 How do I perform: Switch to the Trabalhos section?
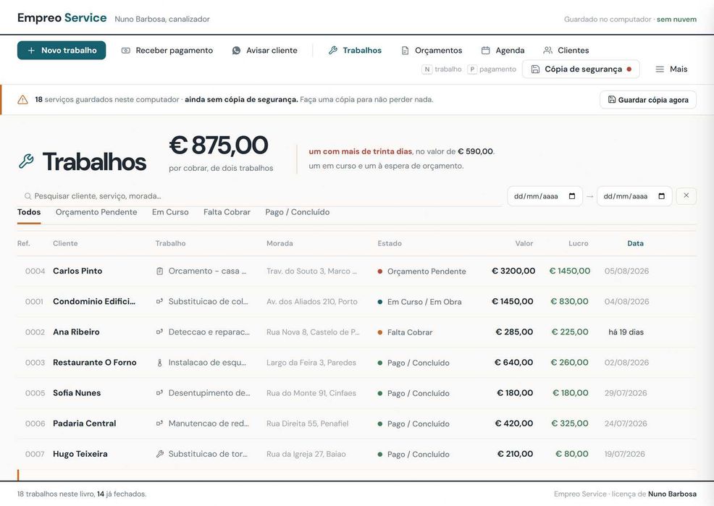click(x=355, y=51)
